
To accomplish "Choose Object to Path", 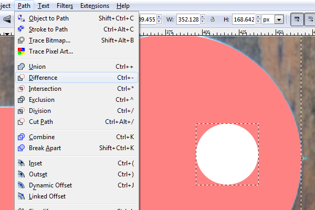I will 77,18.
